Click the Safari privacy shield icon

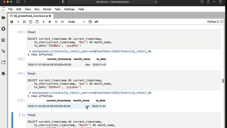tap(63, 2)
